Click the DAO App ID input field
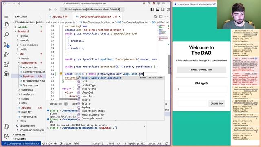Viewport: 261px width, 147px height. pyautogui.click(x=201, y=89)
